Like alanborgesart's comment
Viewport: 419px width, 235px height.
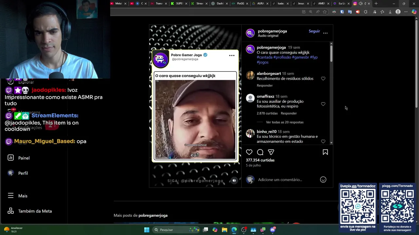[x=323, y=79]
